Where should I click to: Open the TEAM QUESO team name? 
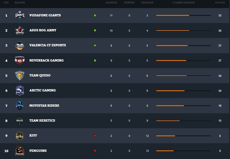(40, 75)
